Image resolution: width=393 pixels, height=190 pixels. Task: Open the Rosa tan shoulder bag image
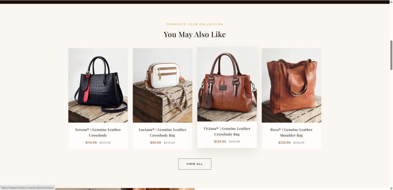click(x=292, y=85)
